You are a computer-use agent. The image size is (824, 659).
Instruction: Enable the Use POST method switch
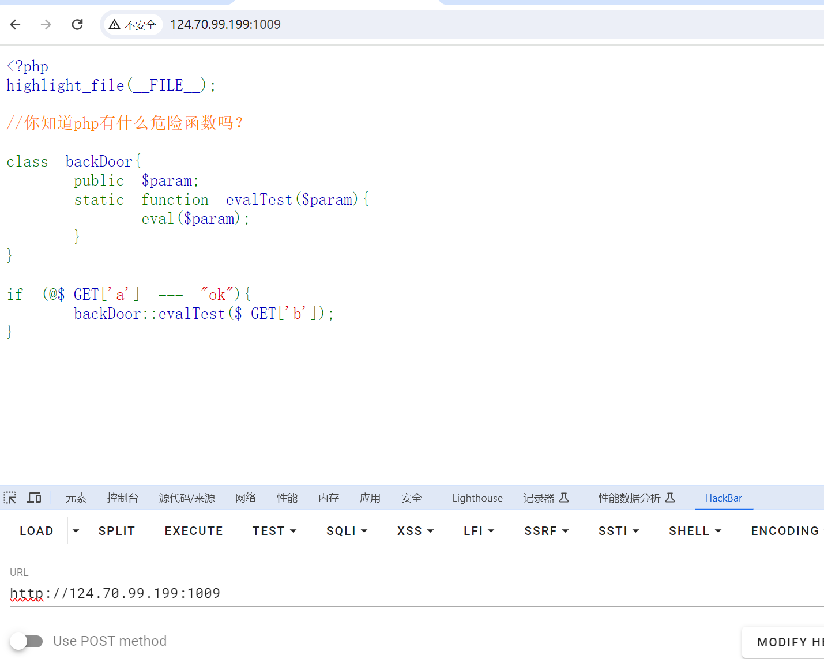pyautogui.click(x=27, y=641)
